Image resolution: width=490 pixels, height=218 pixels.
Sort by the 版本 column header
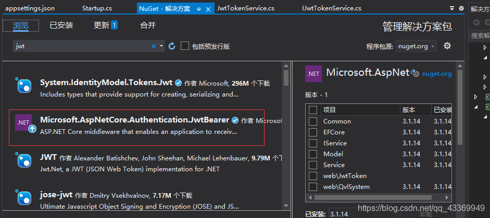coord(416,110)
